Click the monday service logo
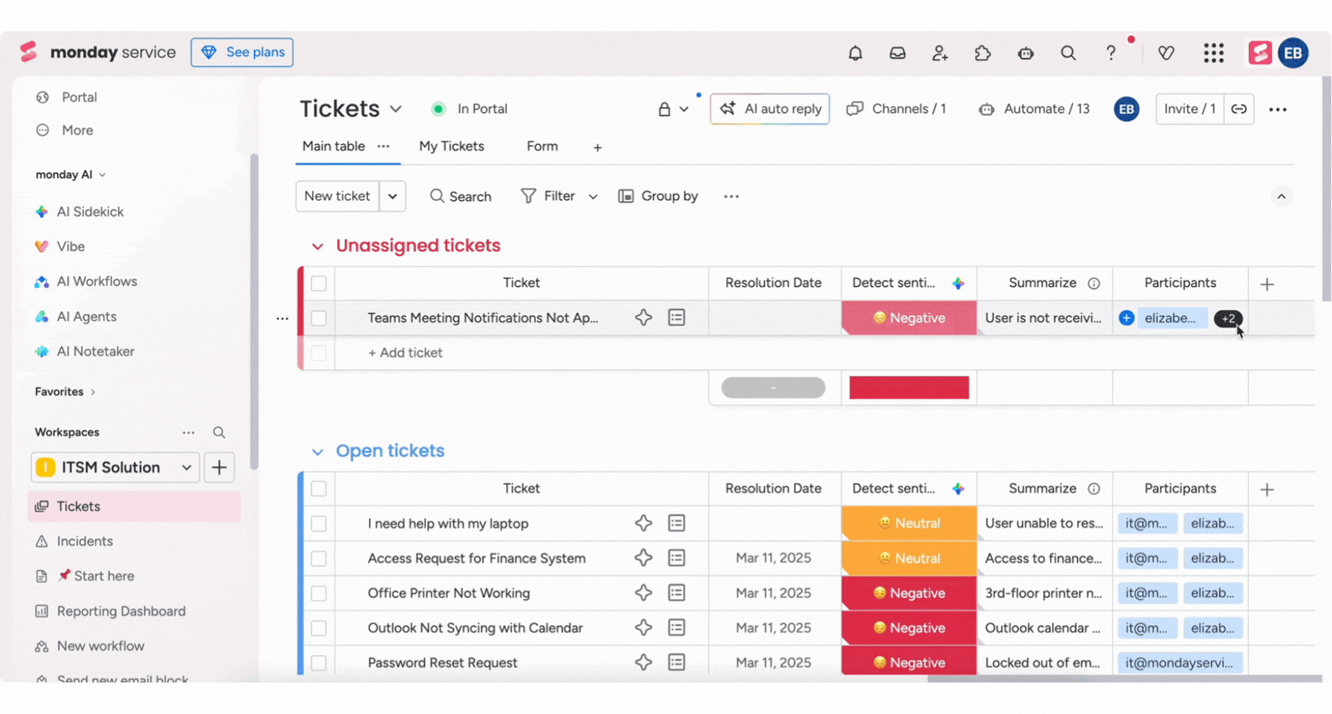1332x714 pixels. [x=98, y=52]
